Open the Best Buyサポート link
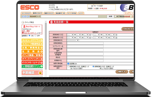161x97 pixels. pyautogui.click(x=30, y=33)
